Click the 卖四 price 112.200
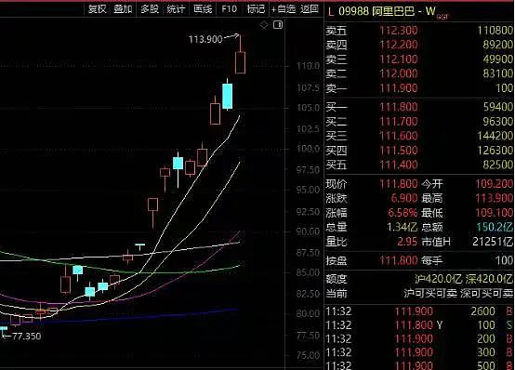Screen dimensions: 515x370 399,45
